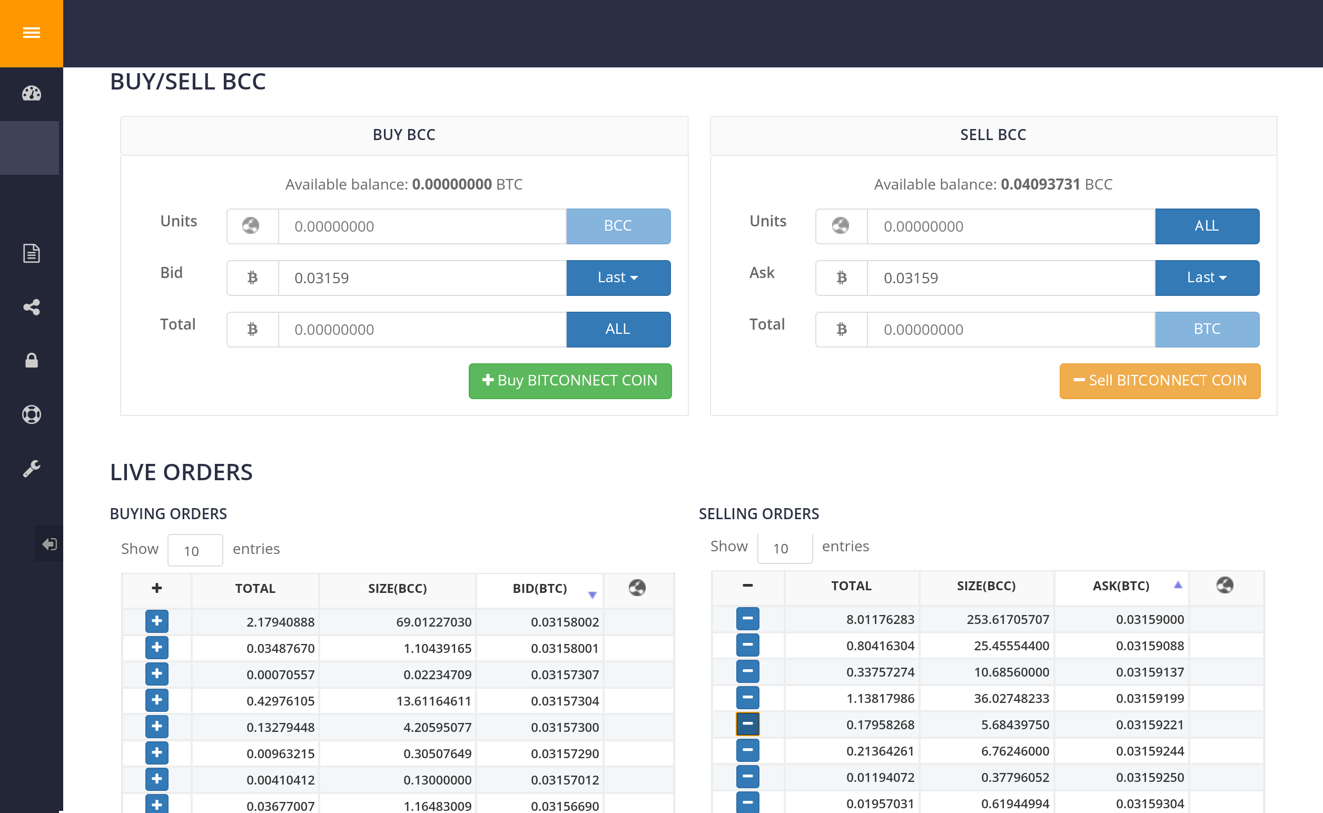1323x813 pixels.
Task: Click the Buy BITCONNECT COIN button
Action: 569,381
